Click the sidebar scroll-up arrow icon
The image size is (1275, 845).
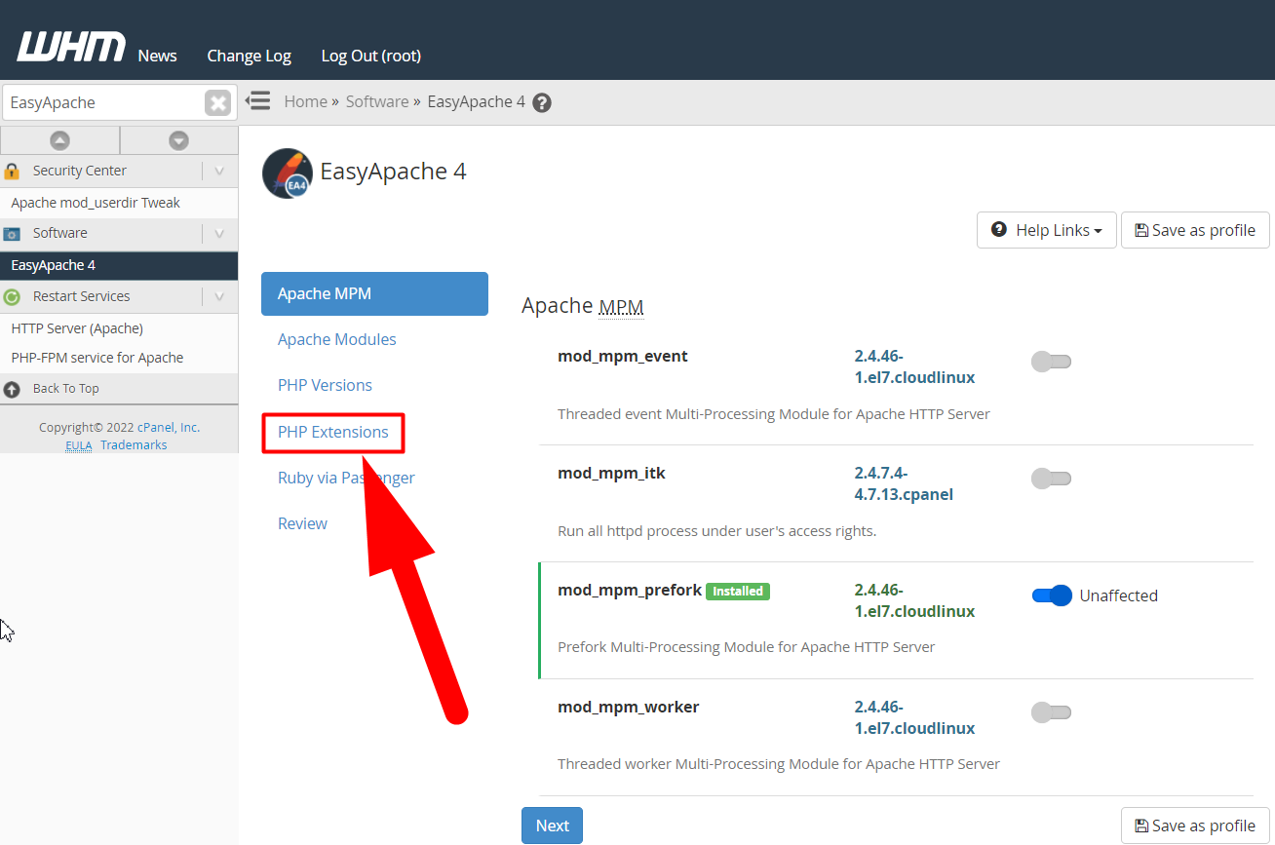(59, 140)
